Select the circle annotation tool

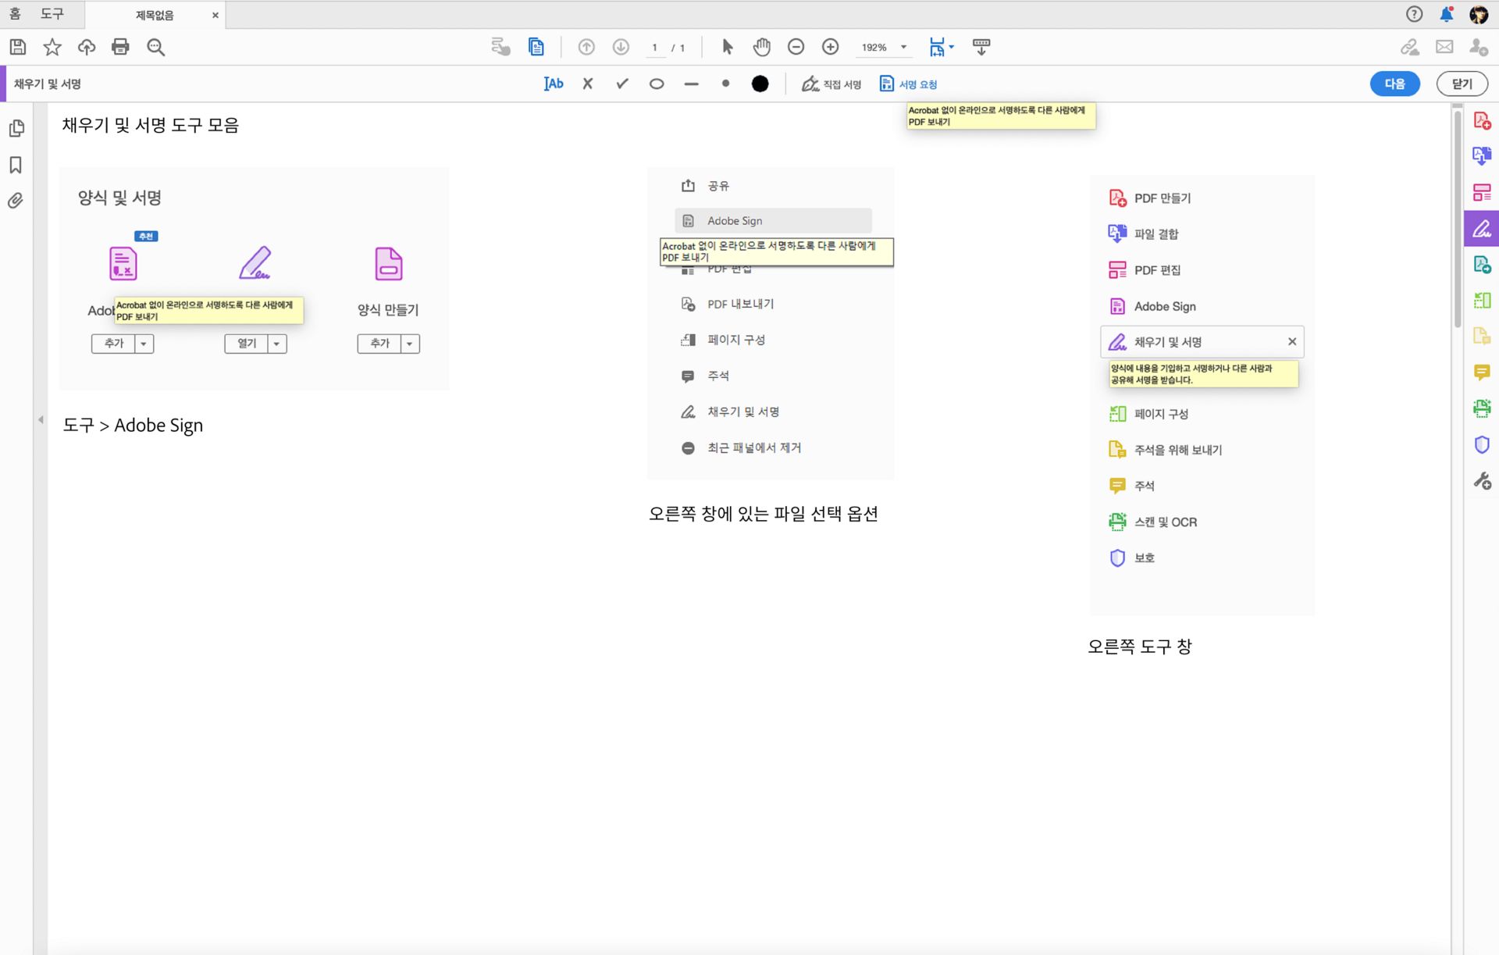(657, 84)
